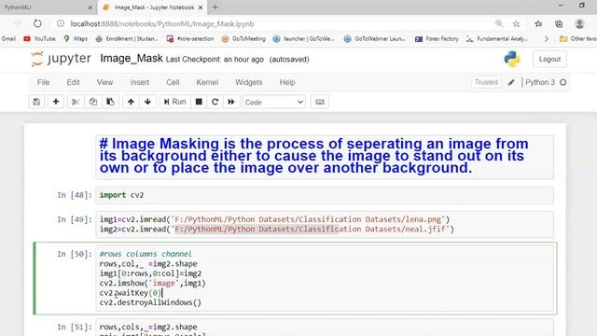Viewport: 597px width, 336px height.
Task: Copy selected cells icon
Action: (x=93, y=102)
